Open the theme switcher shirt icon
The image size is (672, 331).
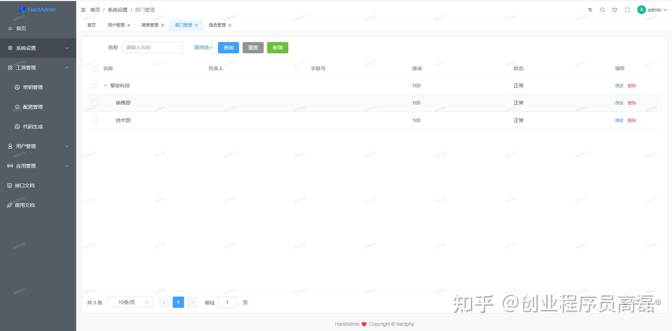point(615,9)
